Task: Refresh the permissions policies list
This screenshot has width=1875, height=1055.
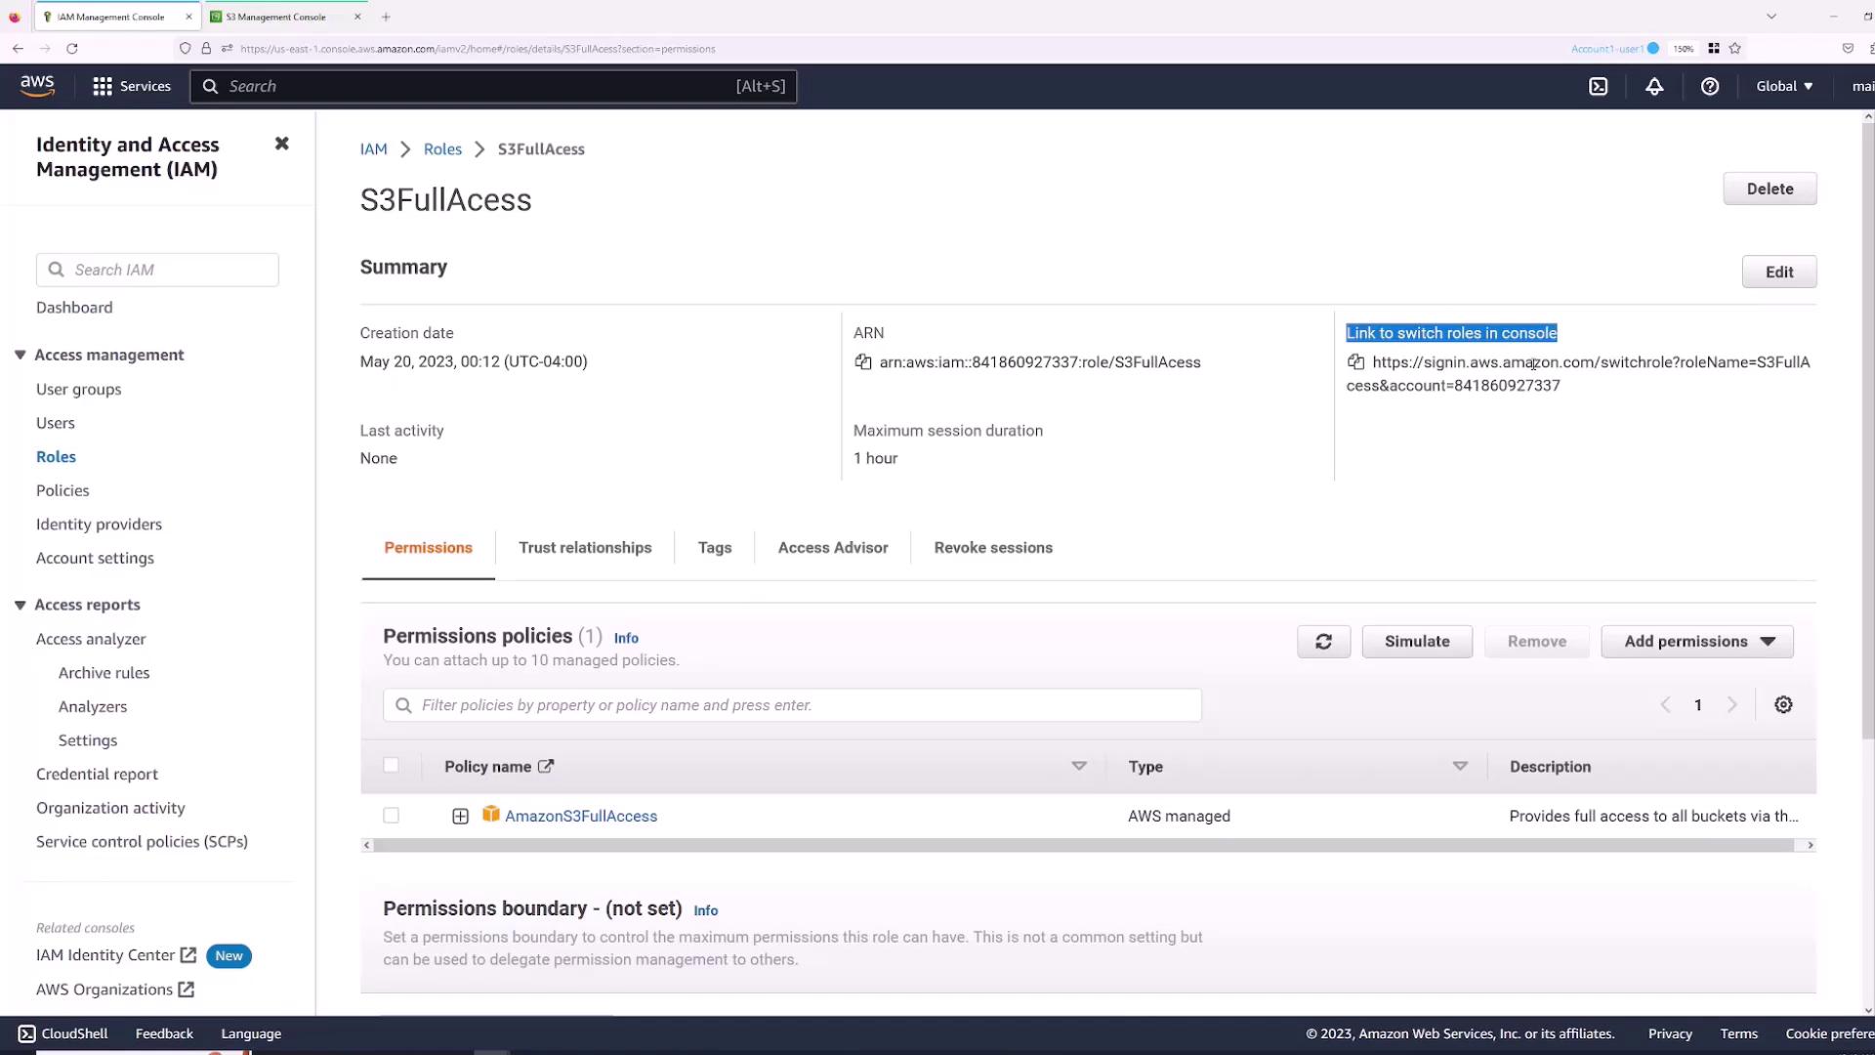Action: coord(1323,642)
